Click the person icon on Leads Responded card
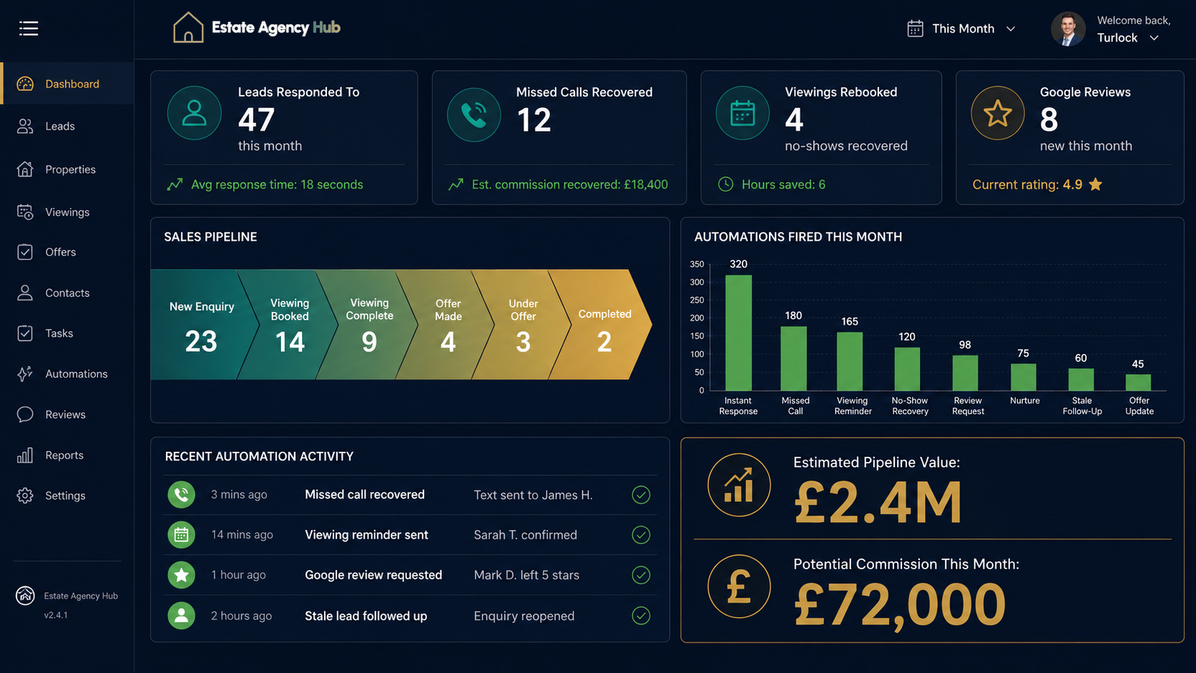This screenshot has height=673, width=1196. point(194,113)
